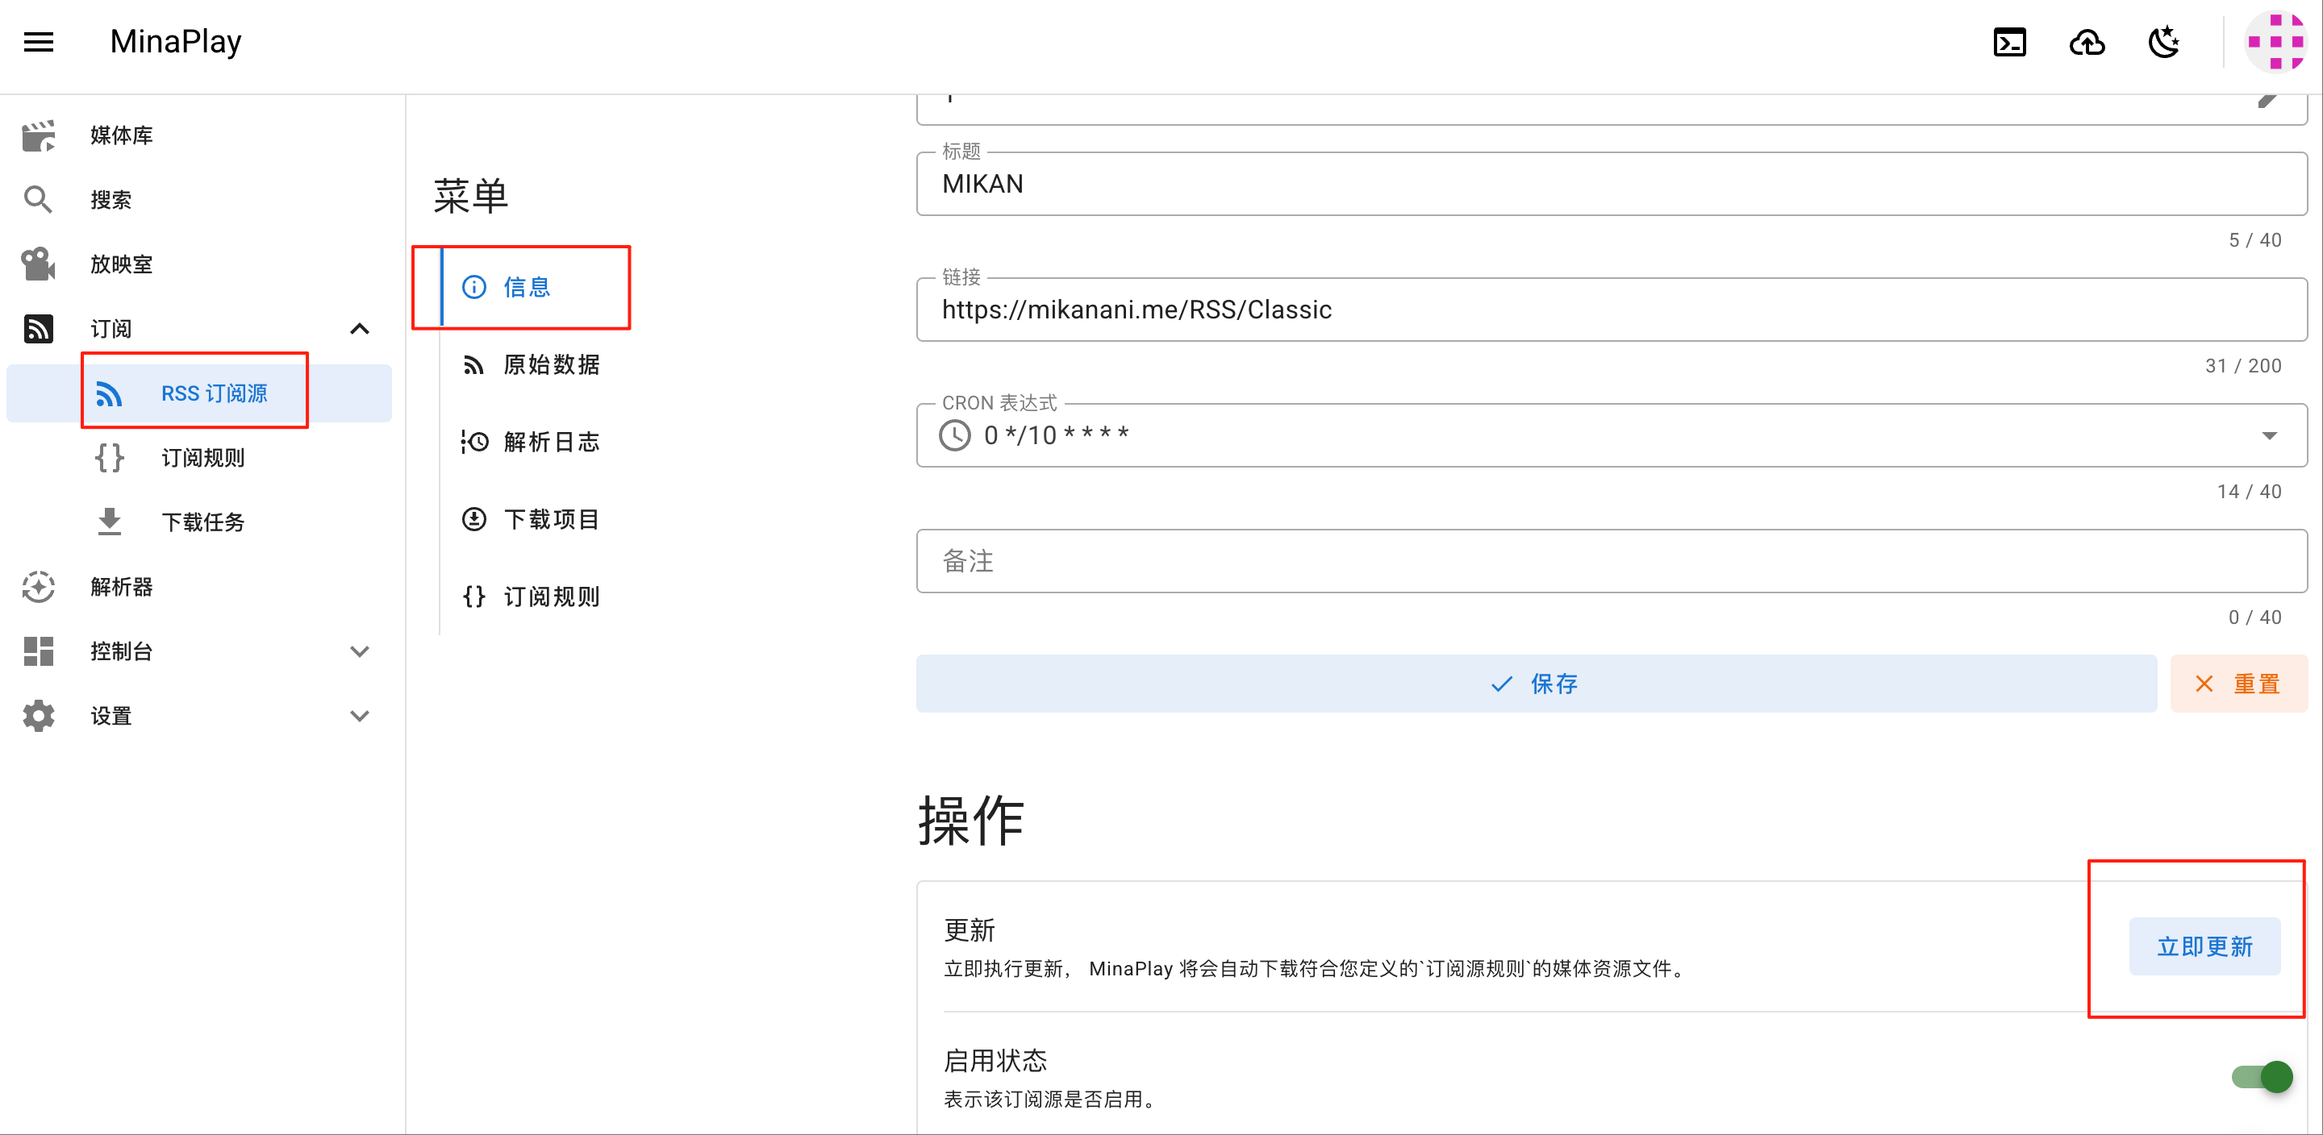This screenshot has width=2323, height=1135.
Task: Click the info circle icon
Action: tap(474, 287)
